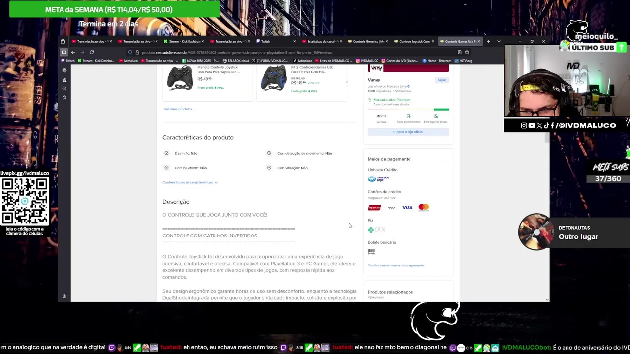Close the Controle Gamer Usb tab
Image resolution: width=630 pixels, height=354 pixels.
click(x=479, y=41)
